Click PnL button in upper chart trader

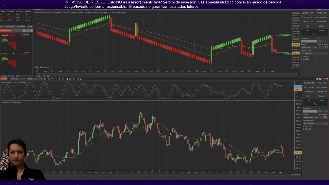[314, 34]
